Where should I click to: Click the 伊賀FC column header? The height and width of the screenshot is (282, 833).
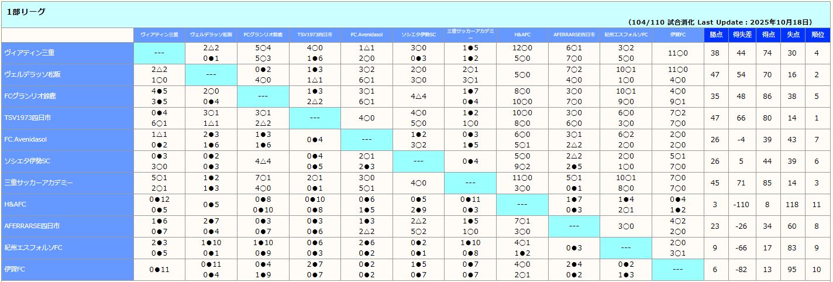pos(678,35)
